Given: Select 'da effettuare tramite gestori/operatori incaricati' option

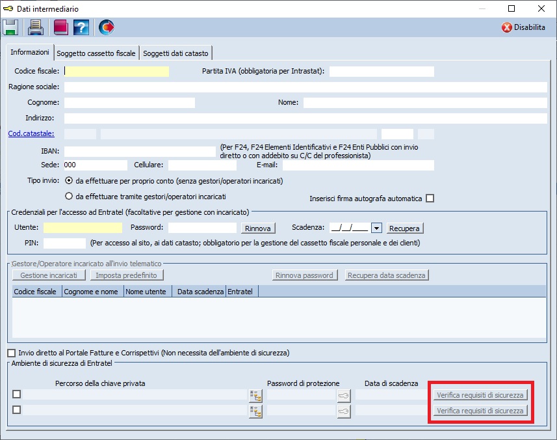Looking at the screenshot, I should [69, 197].
